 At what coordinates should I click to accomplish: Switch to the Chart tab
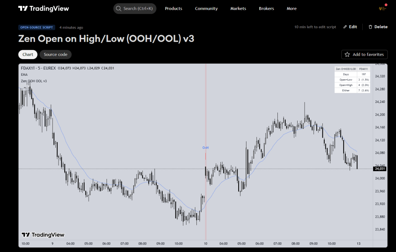coord(28,54)
